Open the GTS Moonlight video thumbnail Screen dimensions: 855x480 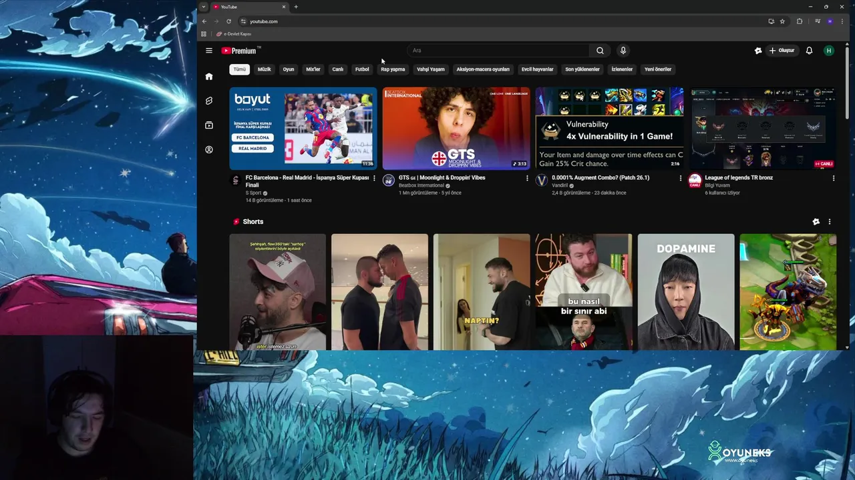pos(456,128)
